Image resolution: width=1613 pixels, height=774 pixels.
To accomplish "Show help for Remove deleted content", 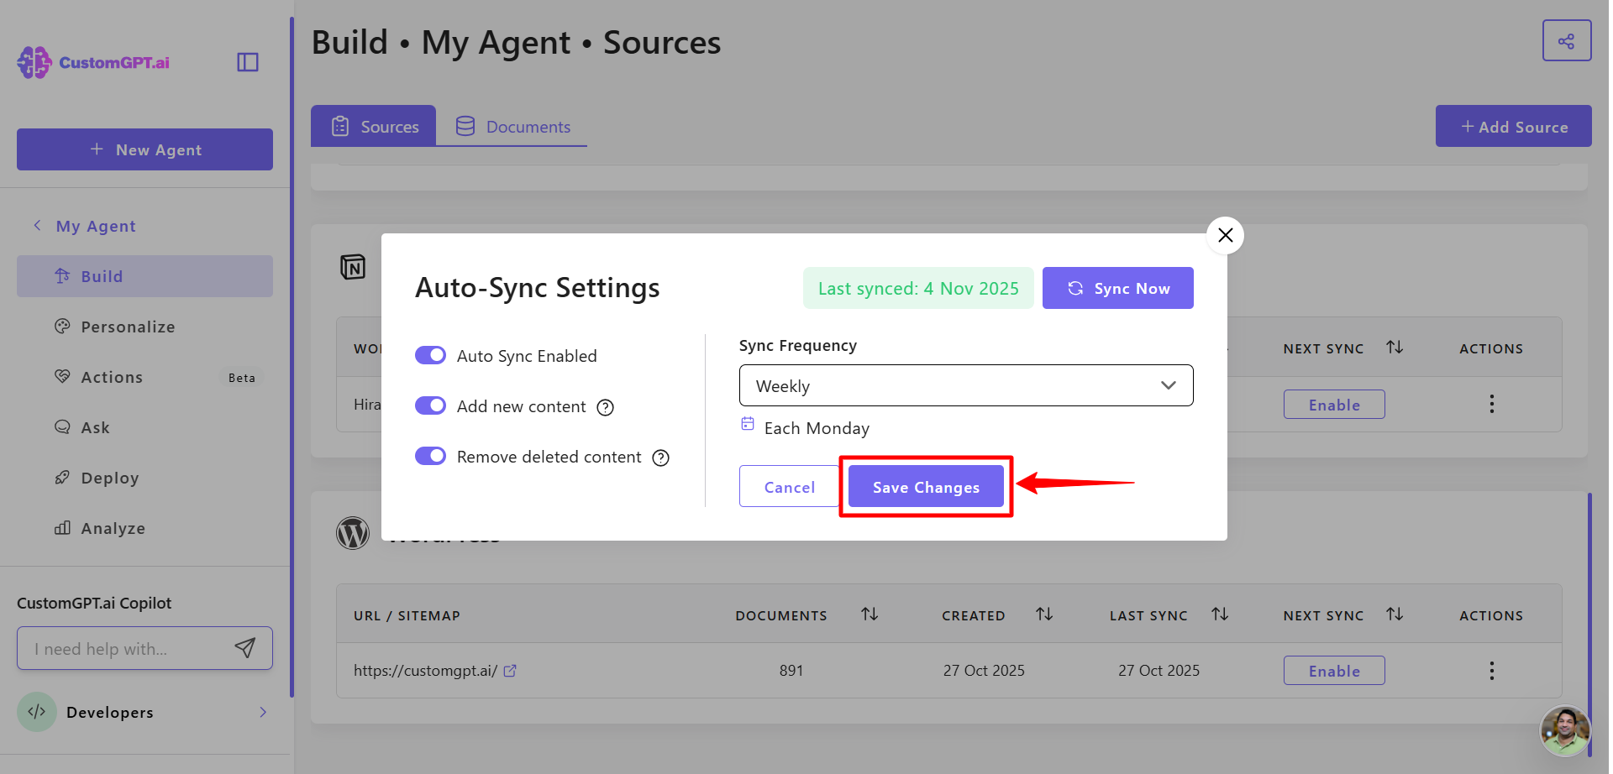I will click(x=661, y=458).
